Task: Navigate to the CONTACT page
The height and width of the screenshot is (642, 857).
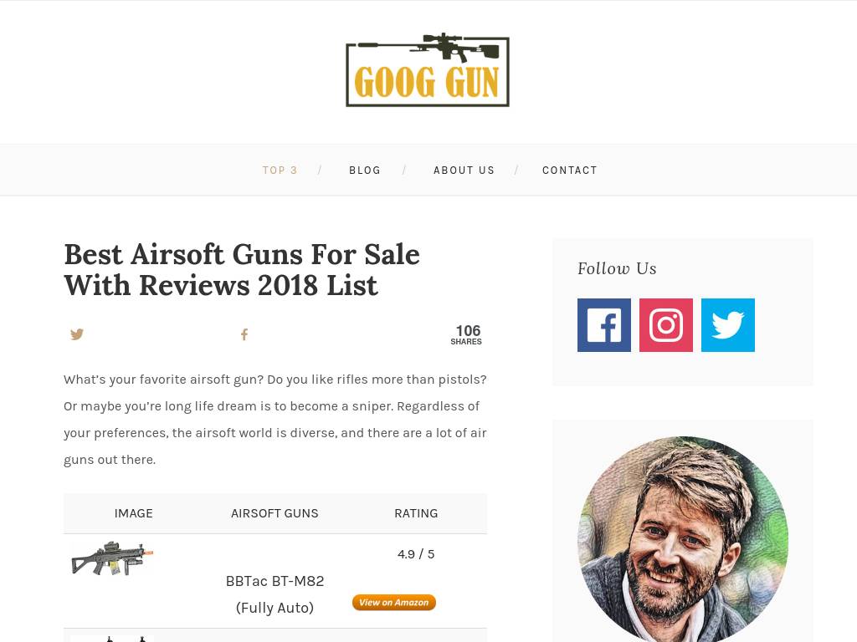Action: (569, 171)
